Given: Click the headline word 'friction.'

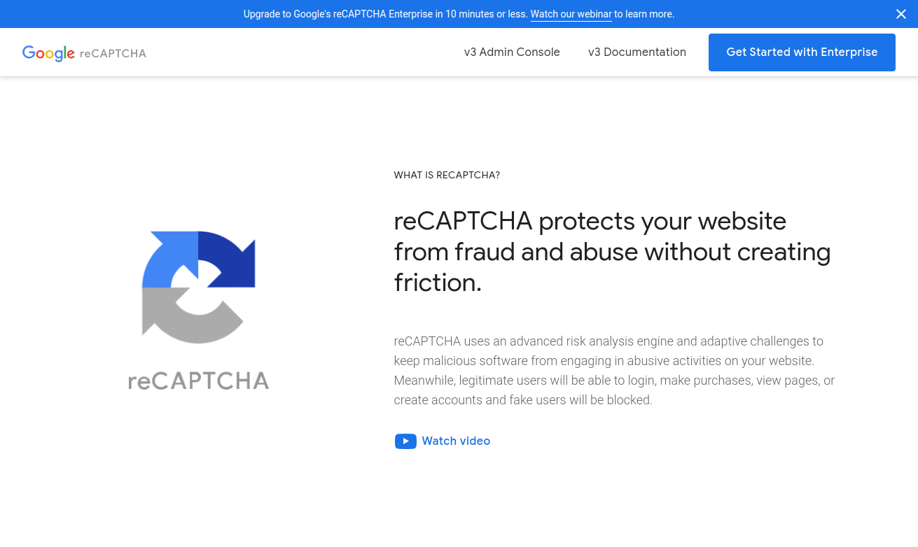Looking at the screenshot, I should point(438,283).
